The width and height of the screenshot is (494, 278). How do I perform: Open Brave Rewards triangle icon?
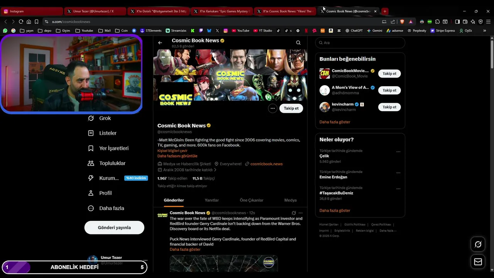click(411, 22)
